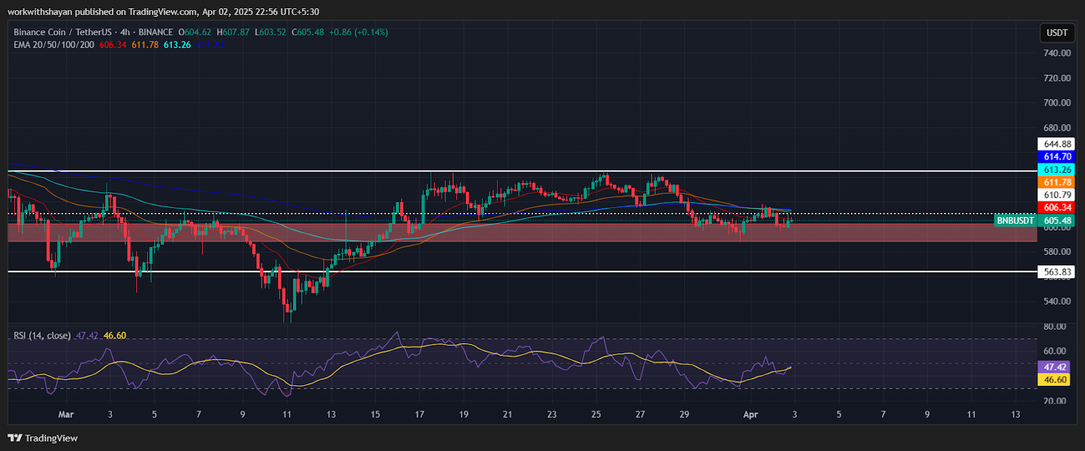This screenshot has width=1085, height=451.
Task: Click the 563.83 support line price label
Action: 1057,272
